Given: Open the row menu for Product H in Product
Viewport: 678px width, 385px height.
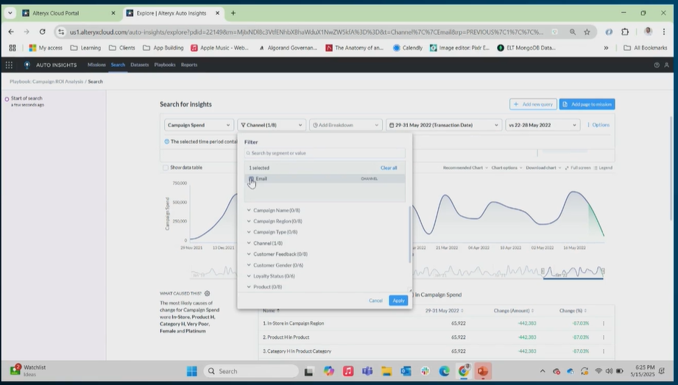Looking at the screenshot, I should pos(604,337).
